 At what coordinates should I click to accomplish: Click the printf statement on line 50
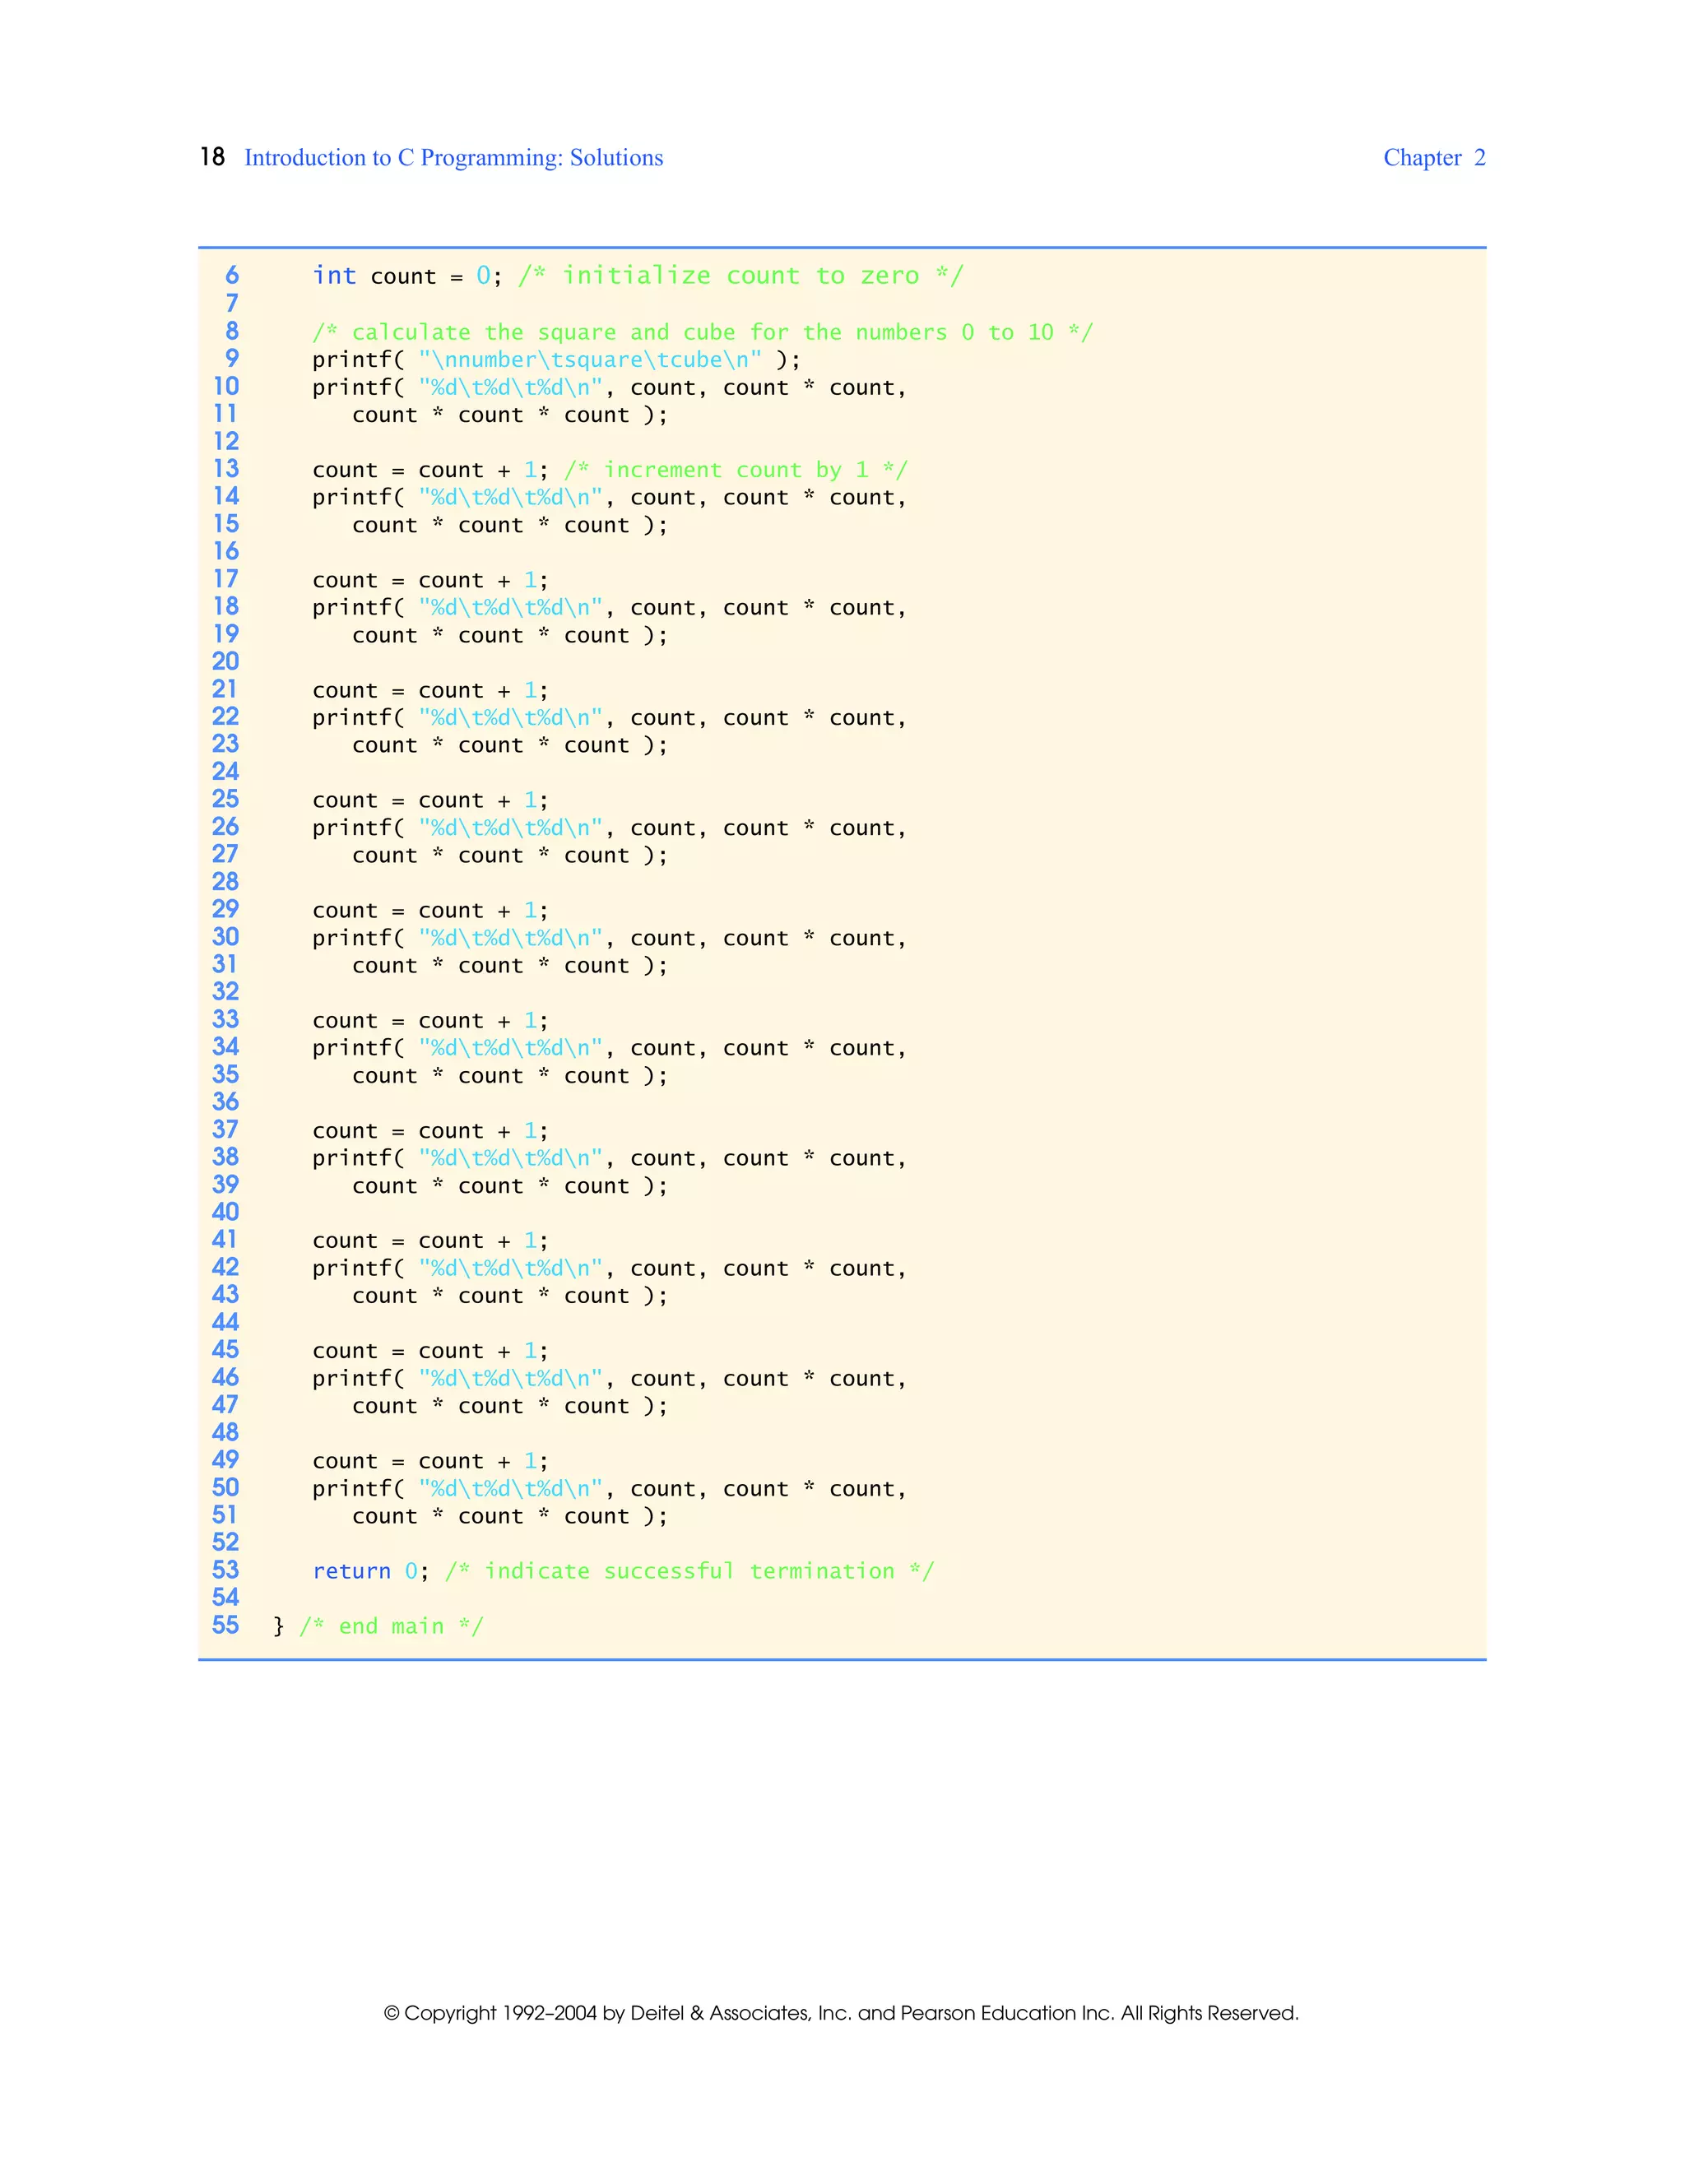click(609, 1488)
